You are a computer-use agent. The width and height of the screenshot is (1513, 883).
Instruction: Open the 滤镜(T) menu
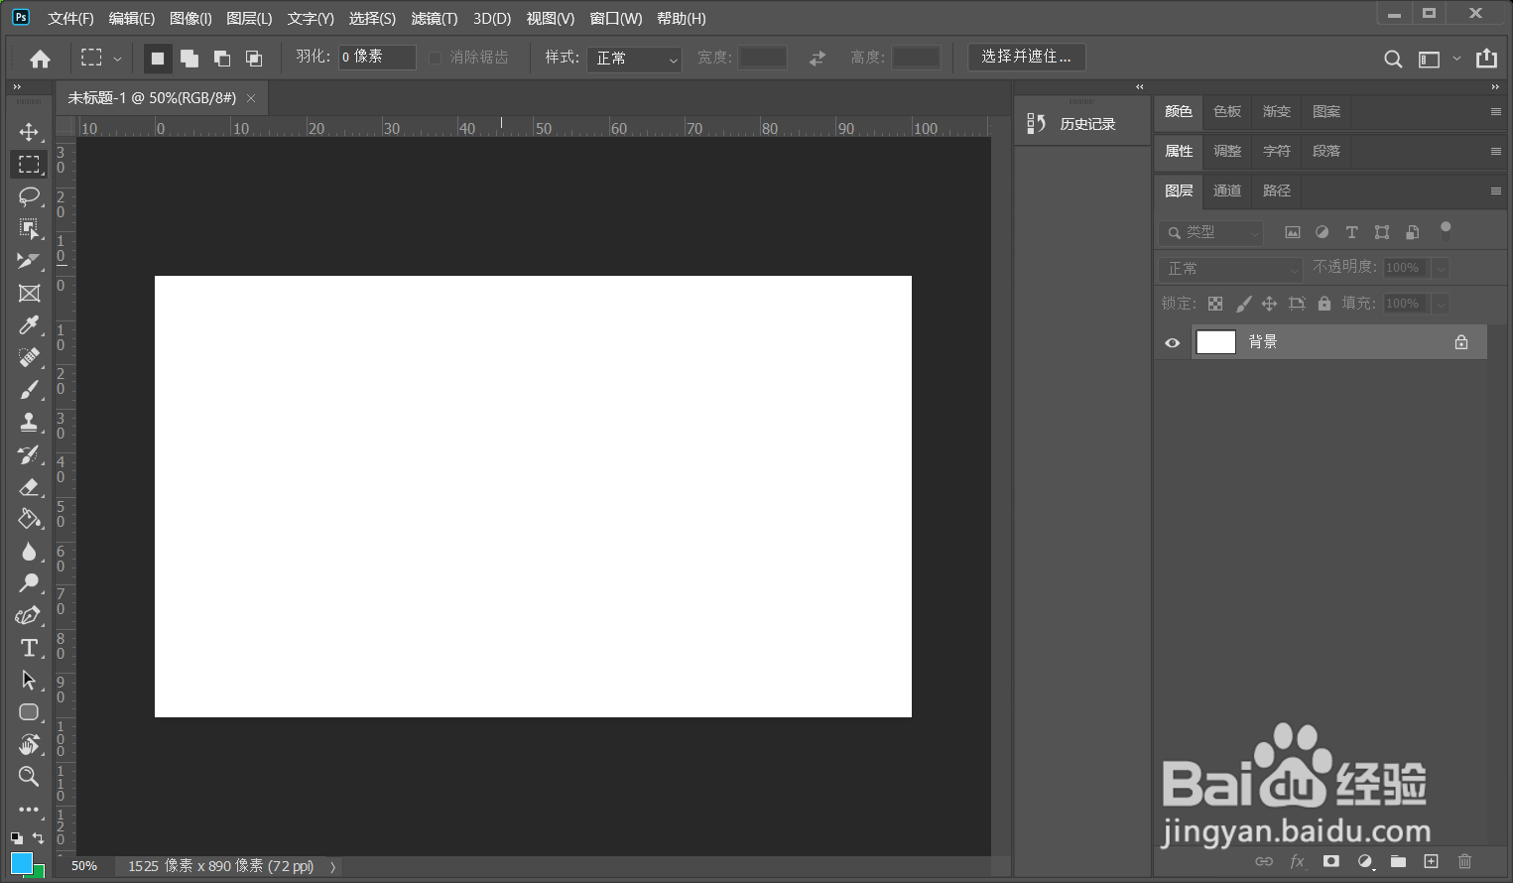pyautogui.click(x=435, y=19)
